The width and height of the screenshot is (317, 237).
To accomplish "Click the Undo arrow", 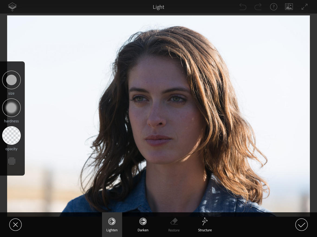I will click(x=242, y=6).
